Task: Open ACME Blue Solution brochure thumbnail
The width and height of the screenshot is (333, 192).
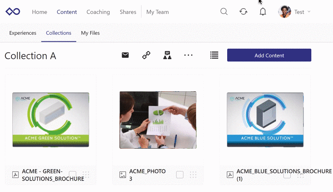Action: (x=265, y=120)
